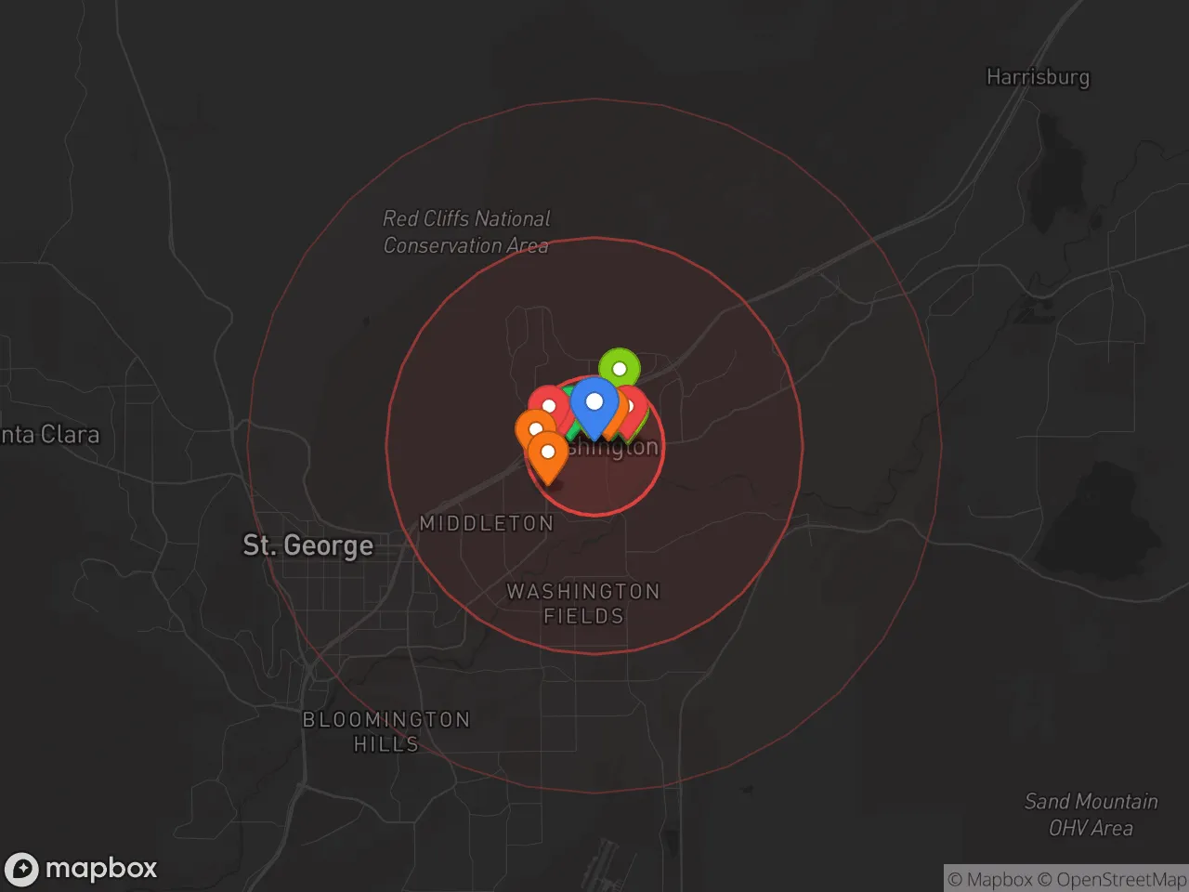The image size is (1189, 892).
Task: Select the WASHINGTON FIELDS label
Action: pos(583,603)
